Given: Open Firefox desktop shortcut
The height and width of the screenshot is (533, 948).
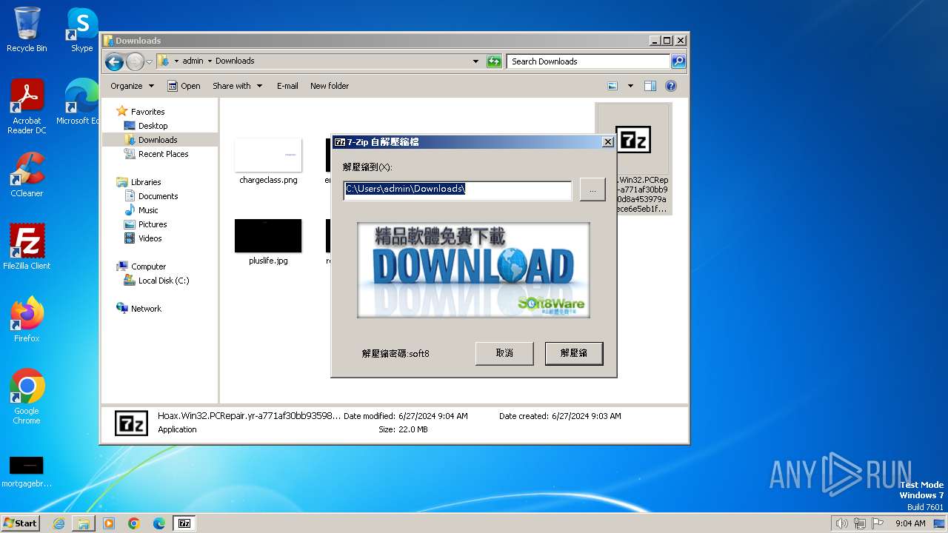Looking at the screenshot, I should coord(27,320).
